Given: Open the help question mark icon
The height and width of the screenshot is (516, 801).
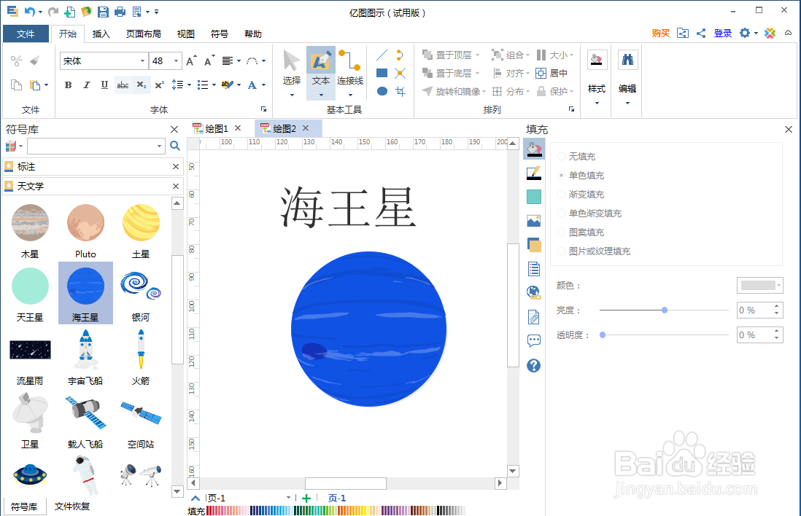Looking at the screenshot, I should coord(534,365).
